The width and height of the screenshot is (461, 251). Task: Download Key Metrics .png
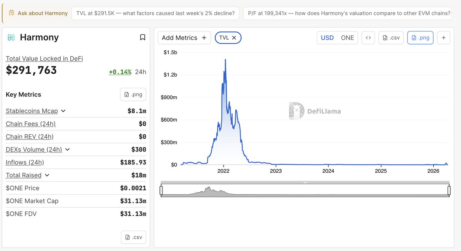(133, 94)
